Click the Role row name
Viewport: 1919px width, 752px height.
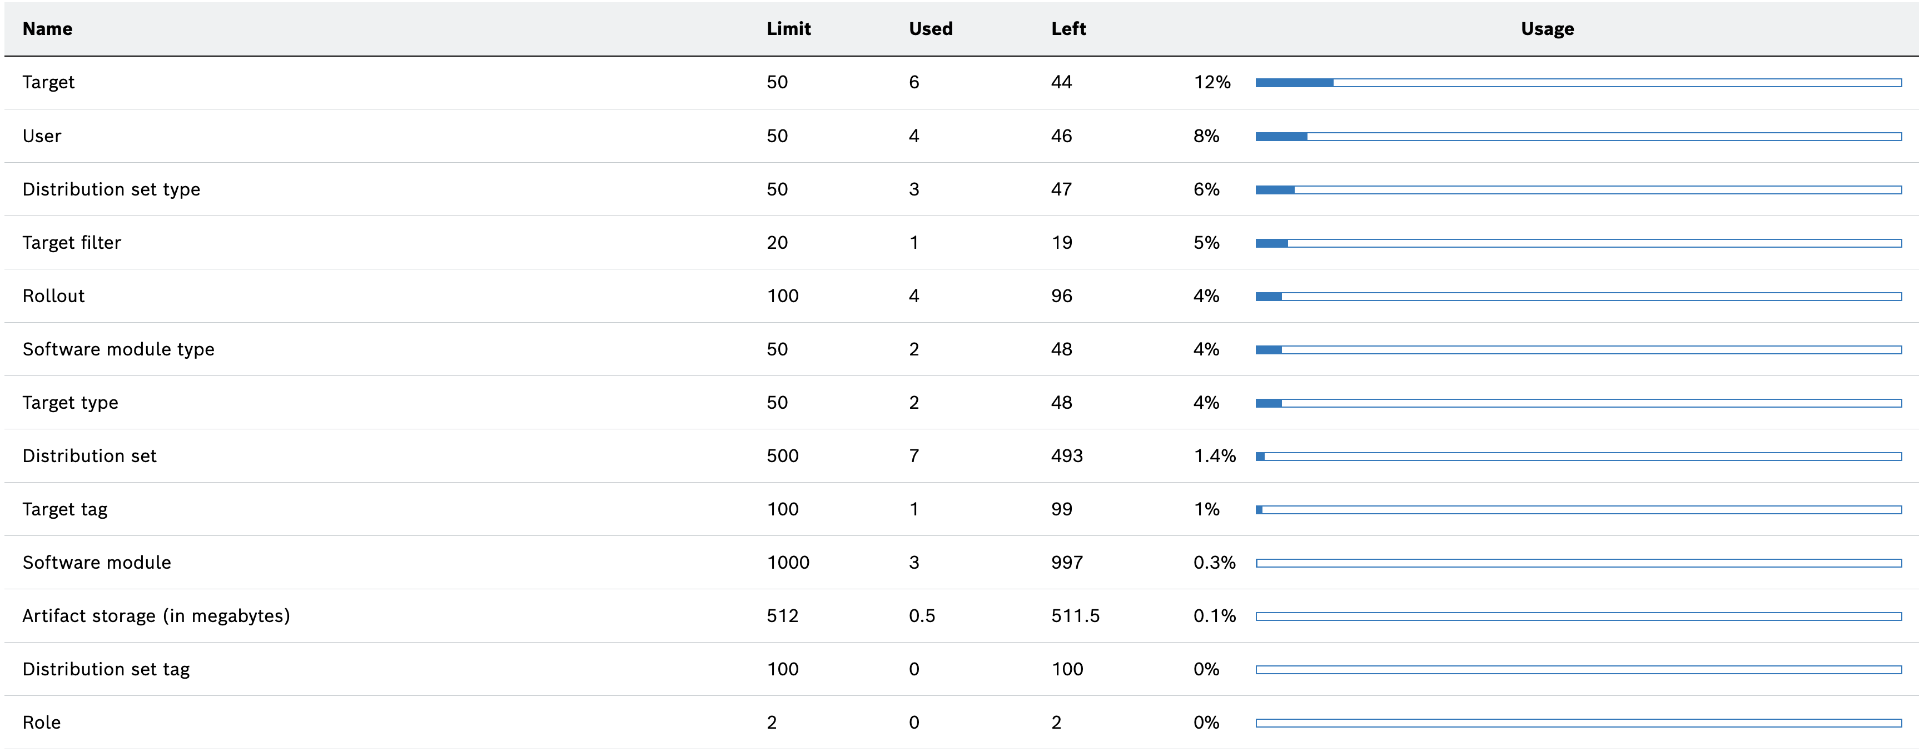click(x=42, y=722)
